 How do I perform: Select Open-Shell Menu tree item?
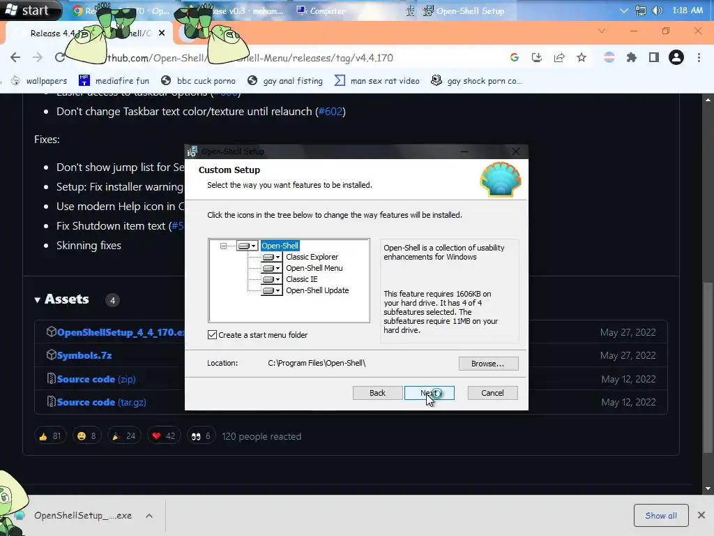click(314, 268)
